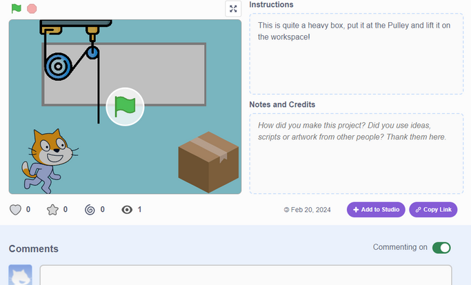Enter full screen mode with expand icon
The height and width of the screenshot is (285, 471).
(233, 9)
